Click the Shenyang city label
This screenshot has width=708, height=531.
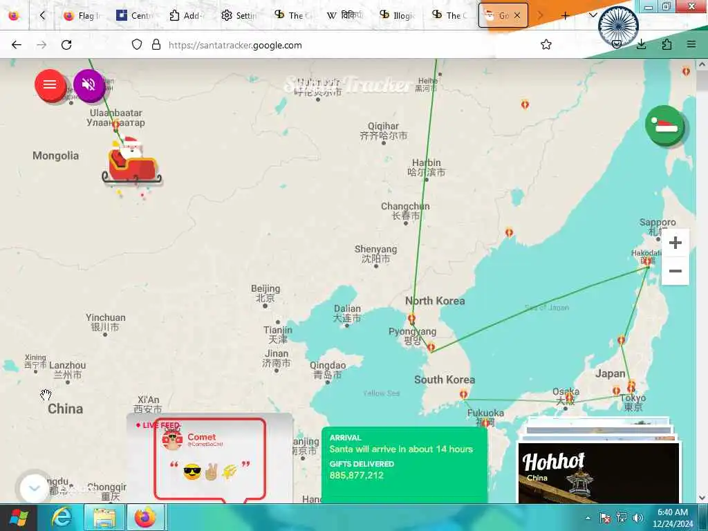(x=375, y=254)
